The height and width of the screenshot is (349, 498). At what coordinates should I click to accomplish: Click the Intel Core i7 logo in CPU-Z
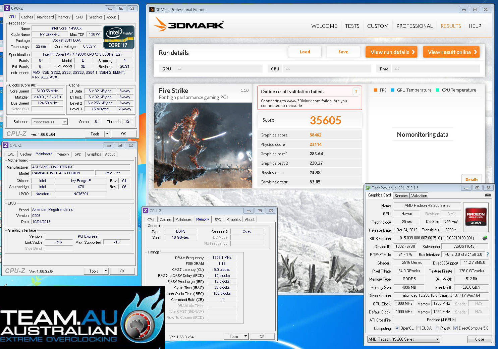click(119, 37)
